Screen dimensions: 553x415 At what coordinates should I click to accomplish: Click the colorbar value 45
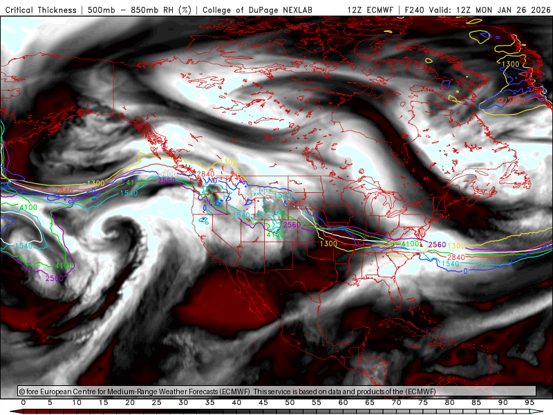point(263,403)
